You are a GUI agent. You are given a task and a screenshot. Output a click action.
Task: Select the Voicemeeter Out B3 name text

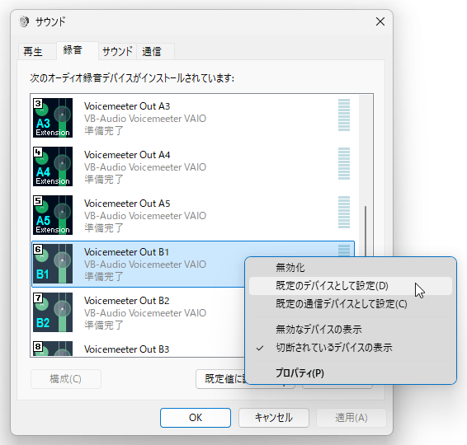pos(126,349)
